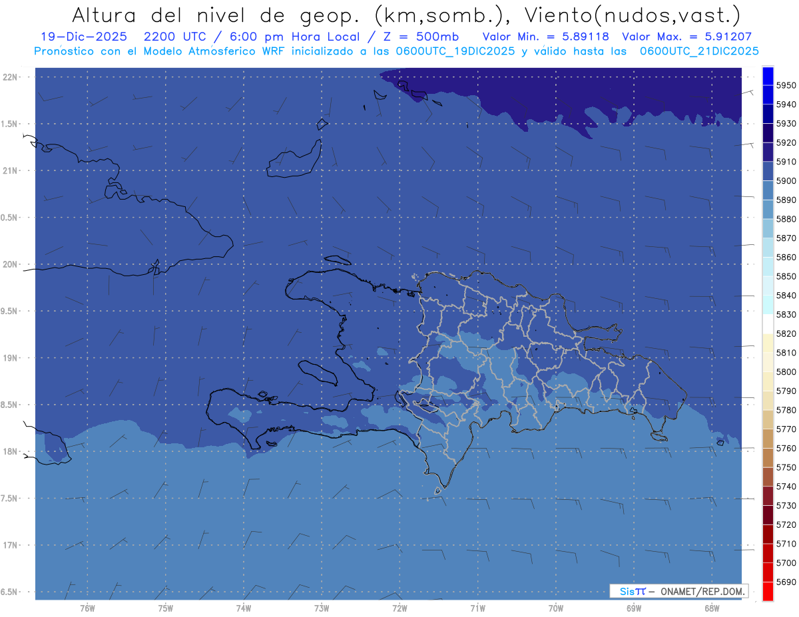
Task: Click the '75W' longitude label
Action: click(x=166, y=608)
